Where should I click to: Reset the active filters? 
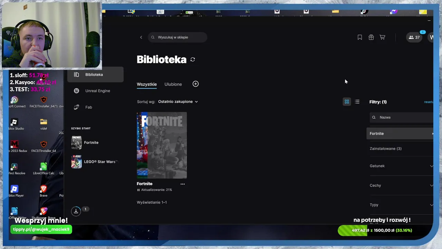(429, 102)
